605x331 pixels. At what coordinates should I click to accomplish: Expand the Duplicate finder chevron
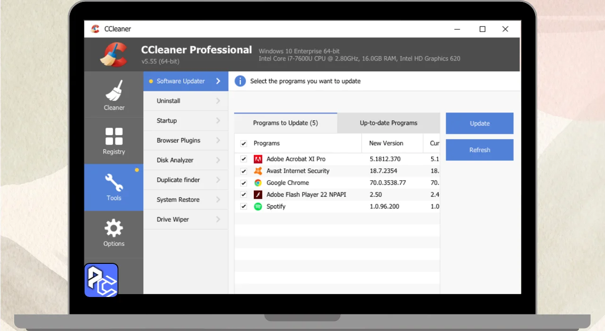coord(218,180)
